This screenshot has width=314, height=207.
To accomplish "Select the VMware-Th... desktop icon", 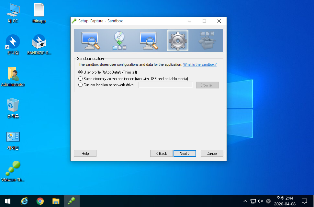I will pyautogui.click(x=13, y=171).
